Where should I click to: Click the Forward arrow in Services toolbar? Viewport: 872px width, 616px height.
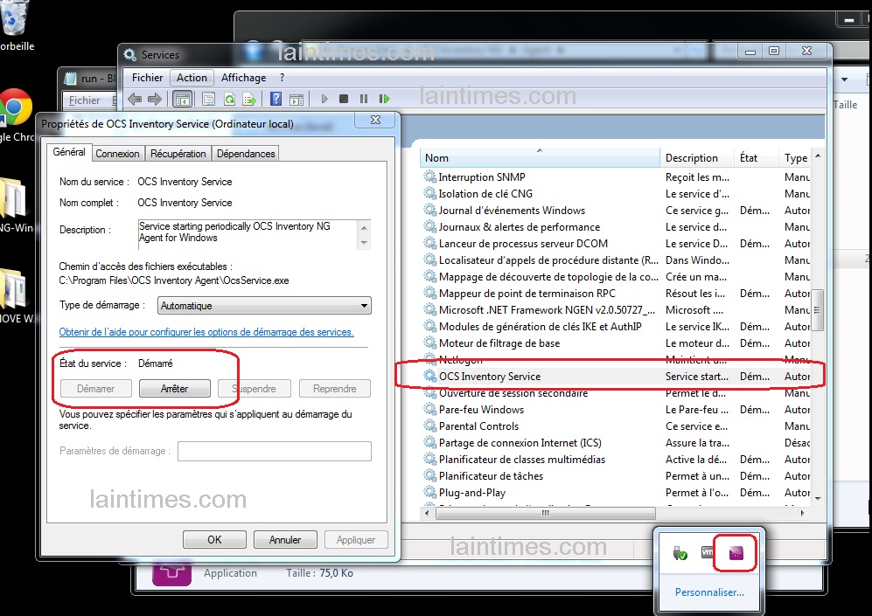tap(155, 99)
